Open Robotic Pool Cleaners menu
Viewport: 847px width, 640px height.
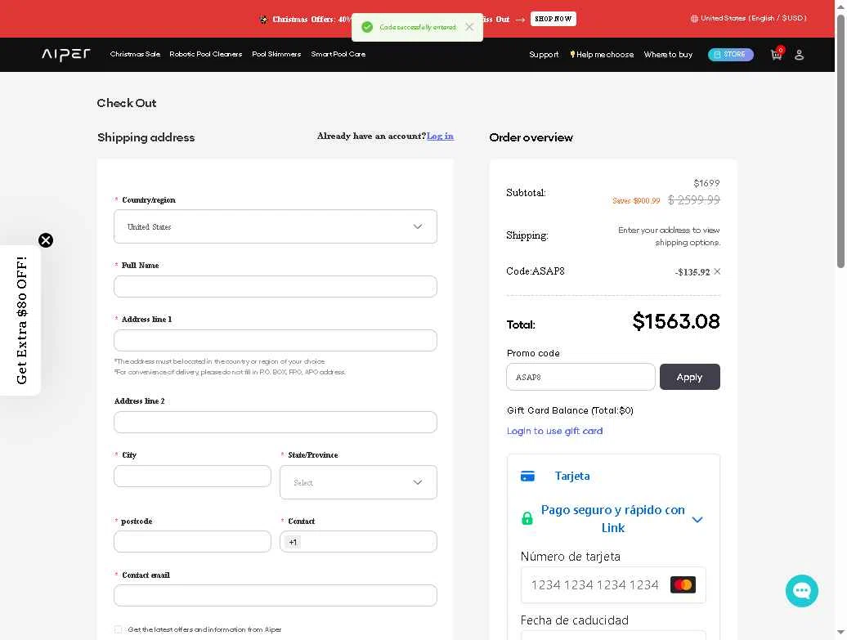[x=206, y=54]
